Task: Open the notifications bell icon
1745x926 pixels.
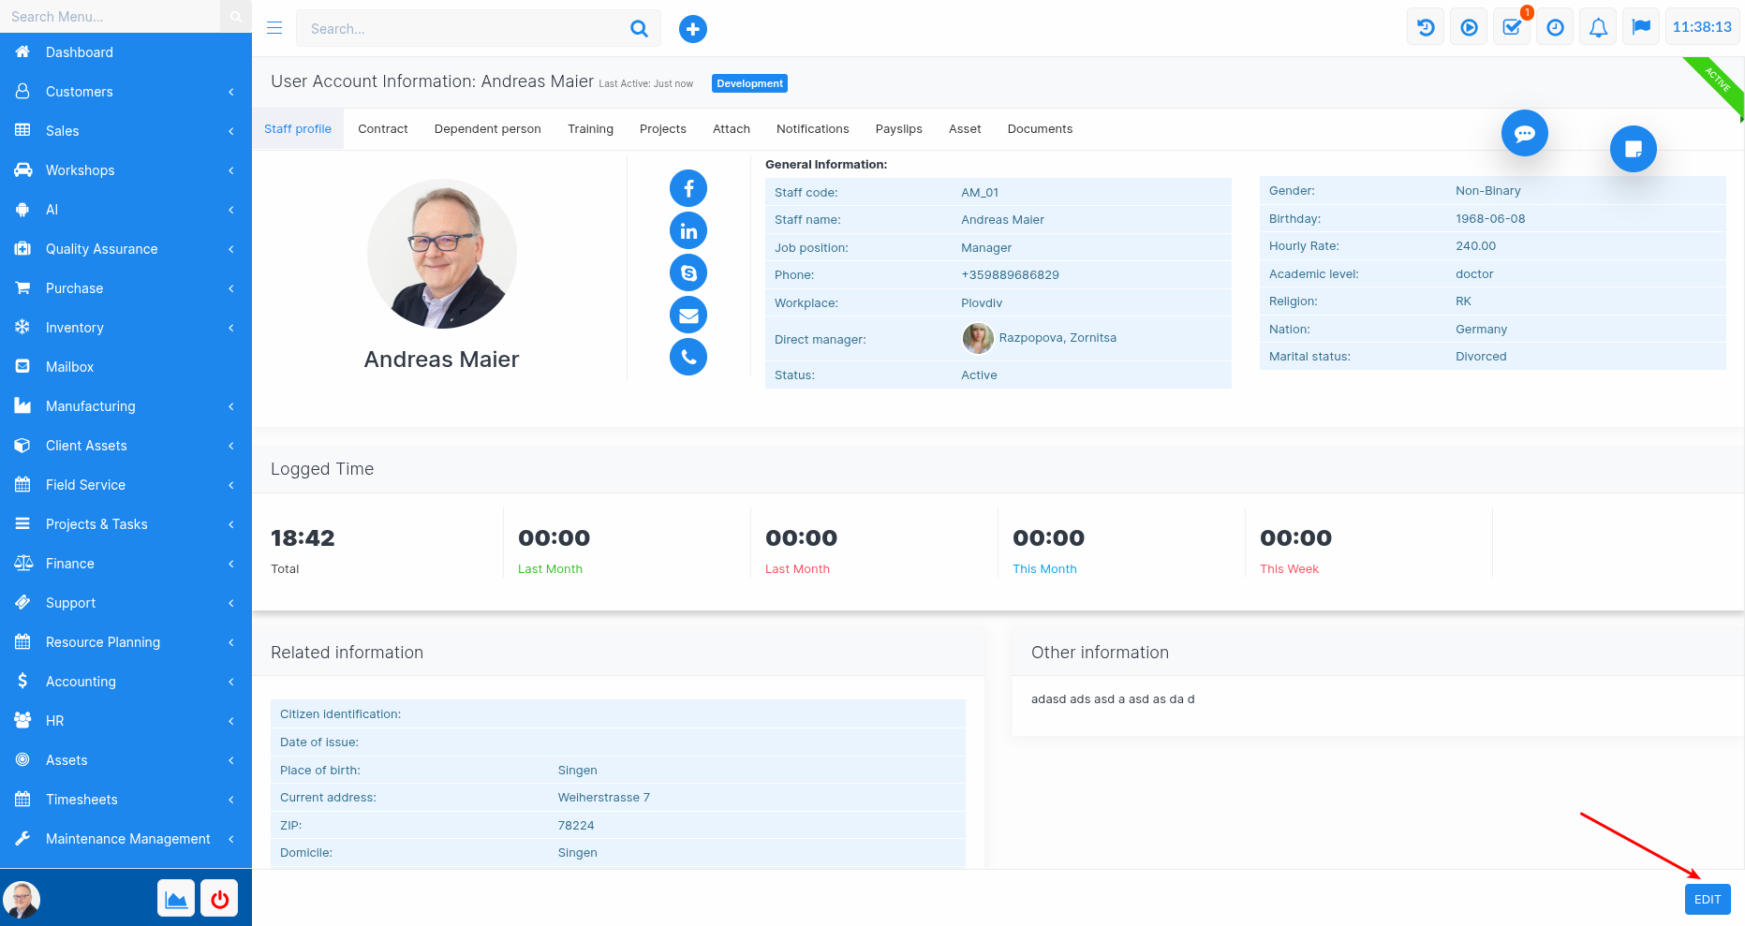Action: (1598, 27)
